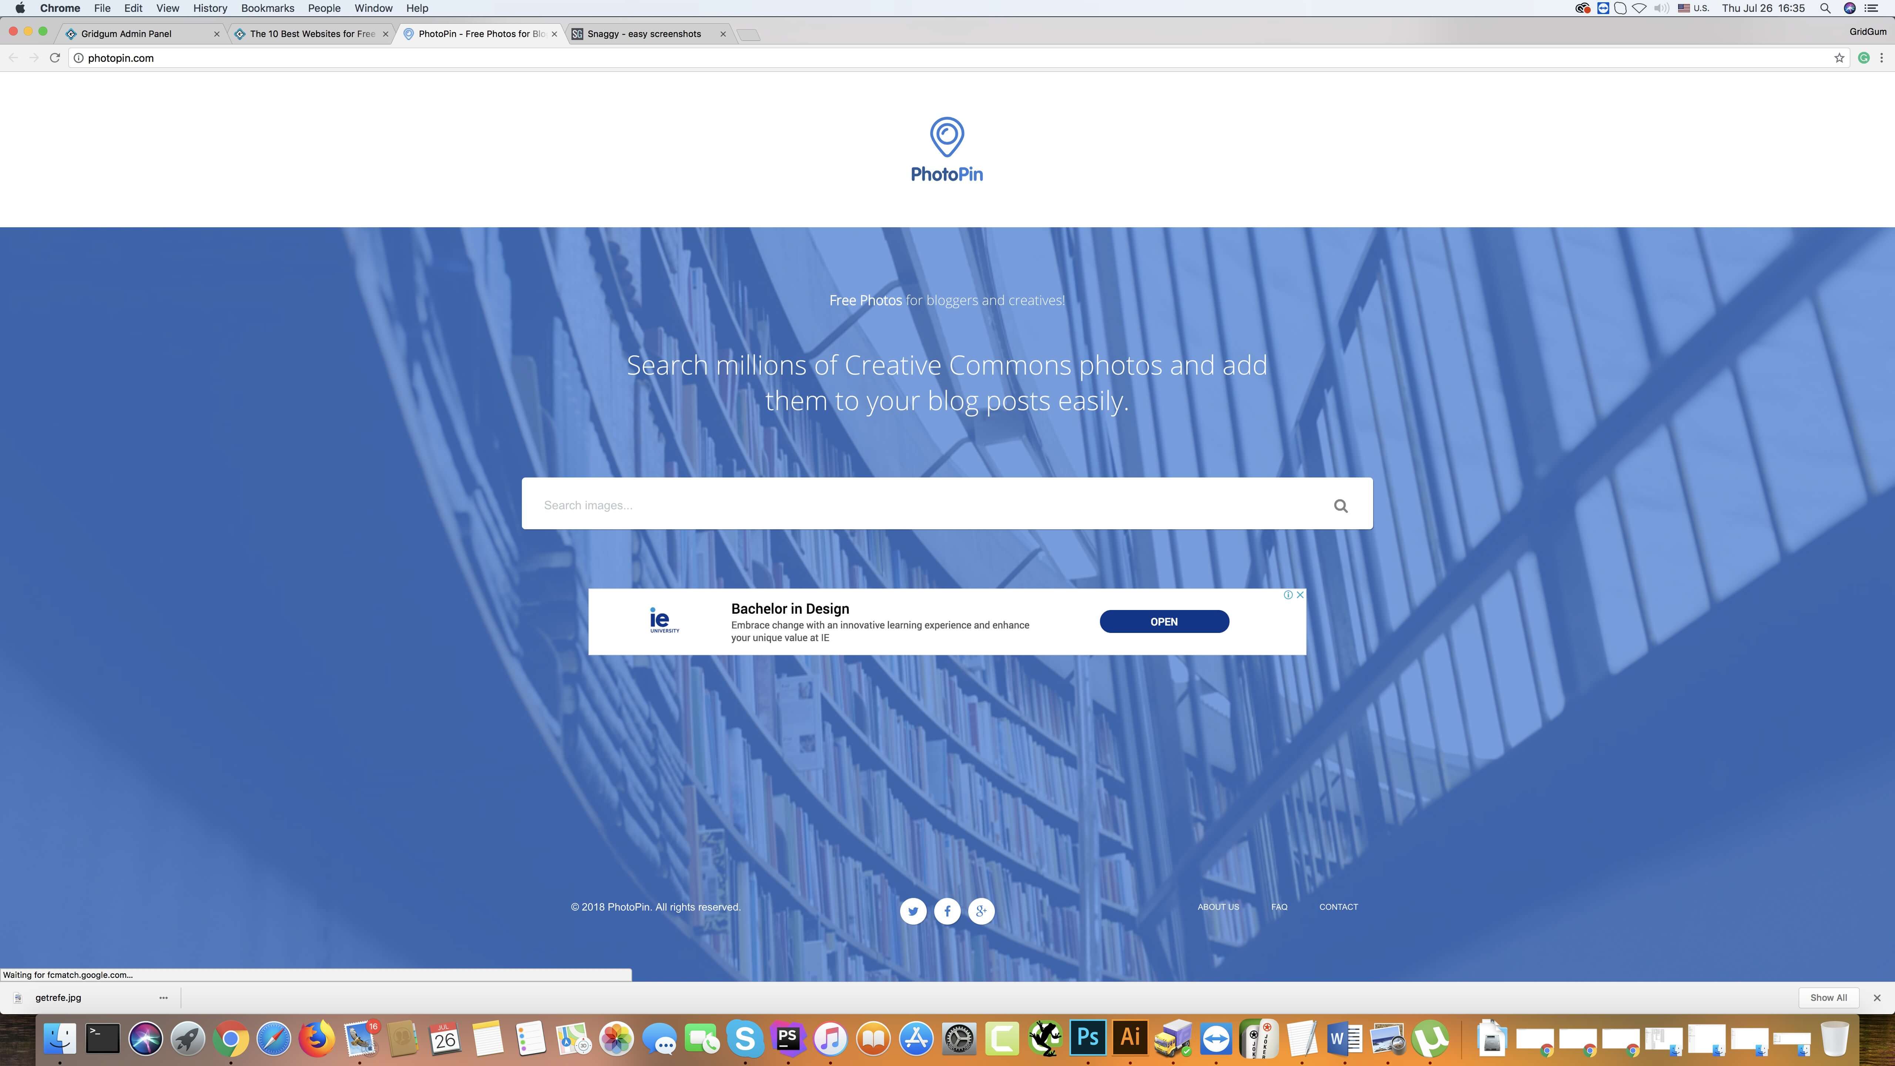
Task: Open the Apple menu
Action: click(x=20, y=8)
